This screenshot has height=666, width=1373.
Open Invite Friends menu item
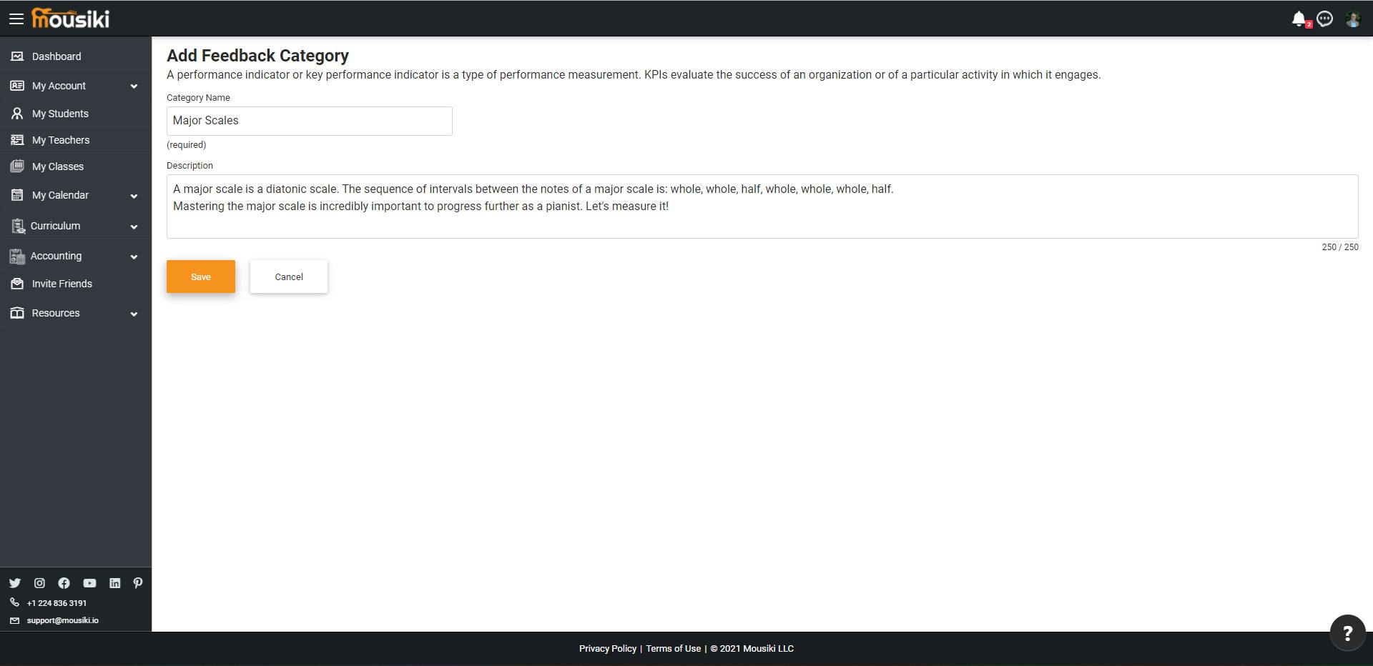click(62, 284)
